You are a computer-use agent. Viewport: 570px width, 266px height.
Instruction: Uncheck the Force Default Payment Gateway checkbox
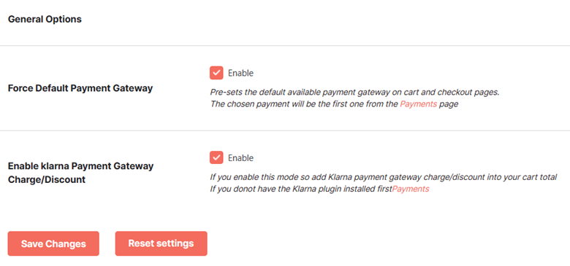click(216, 73)
